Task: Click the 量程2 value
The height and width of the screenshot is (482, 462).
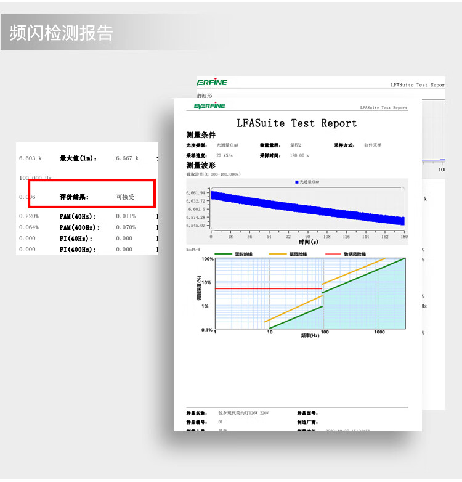Action: 296,145
